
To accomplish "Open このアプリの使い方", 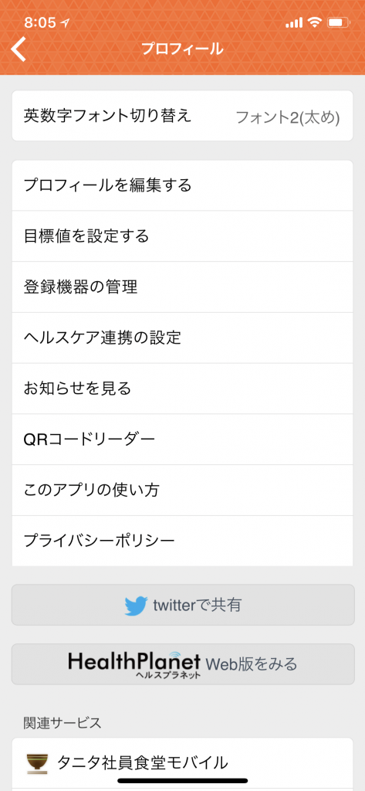I will [182, 491].
